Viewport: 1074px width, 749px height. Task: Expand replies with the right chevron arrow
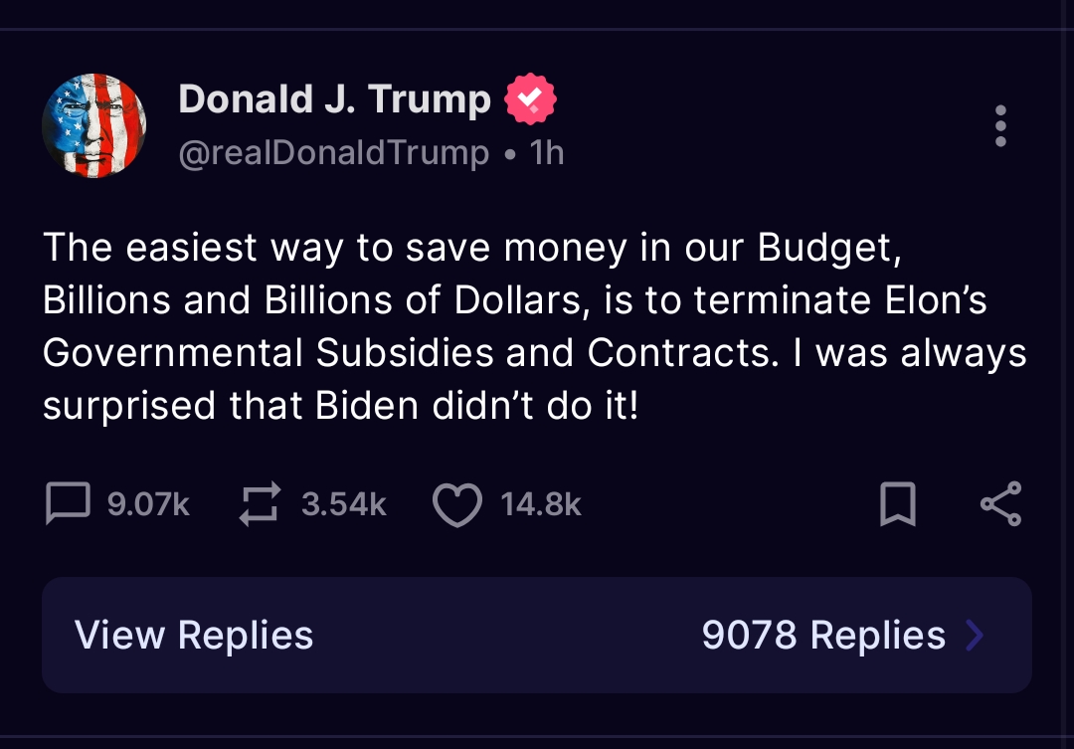[975, 635]
